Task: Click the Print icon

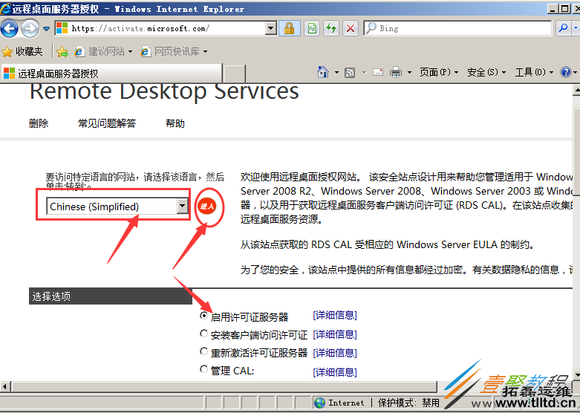Action: point(396,72)
